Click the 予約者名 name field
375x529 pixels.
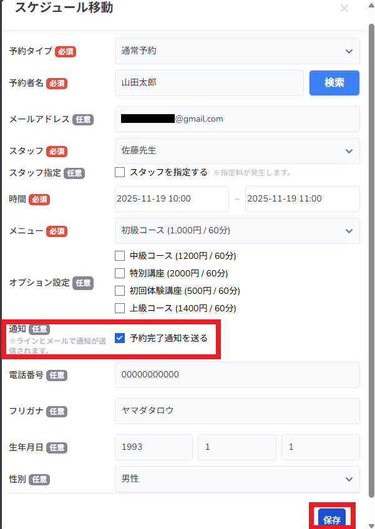tap(209, 82)
